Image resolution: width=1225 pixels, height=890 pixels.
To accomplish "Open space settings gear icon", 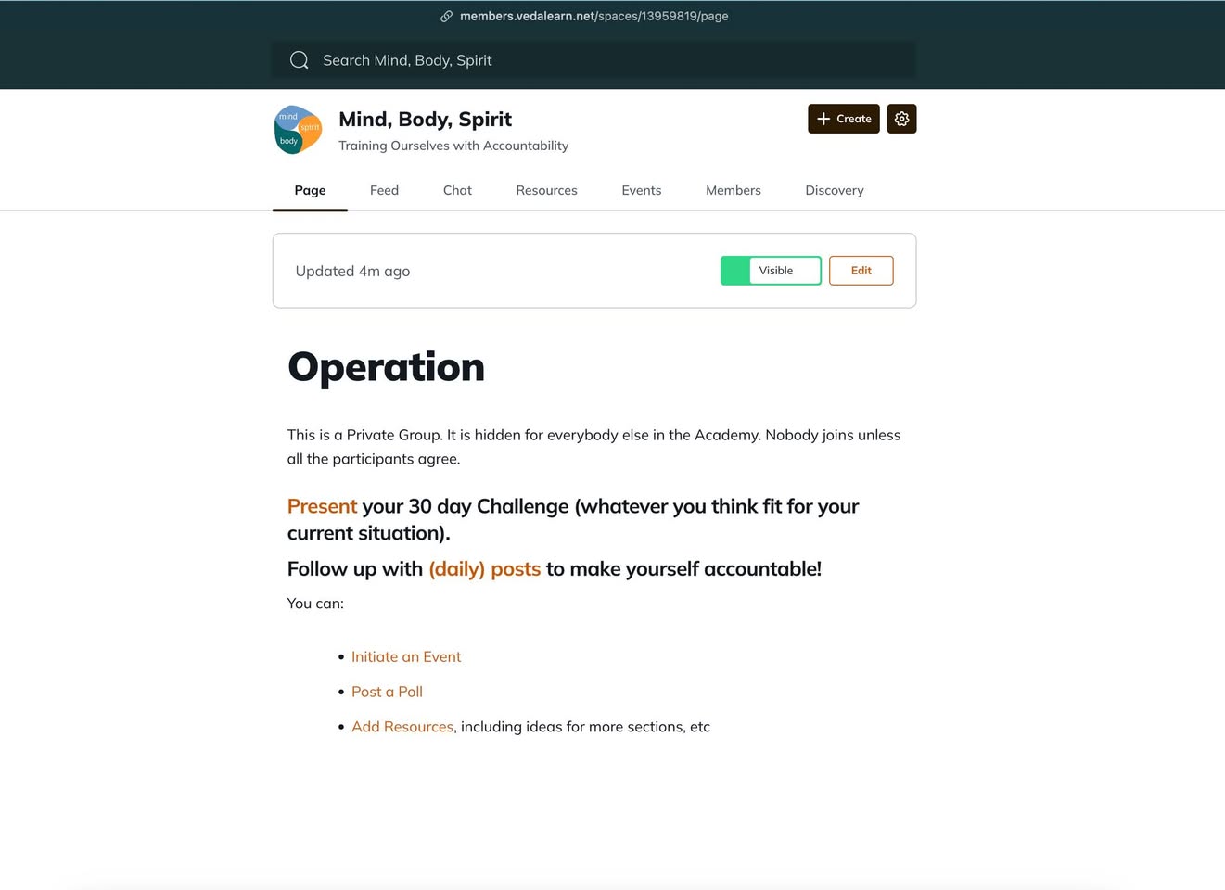I will point(901,119).
